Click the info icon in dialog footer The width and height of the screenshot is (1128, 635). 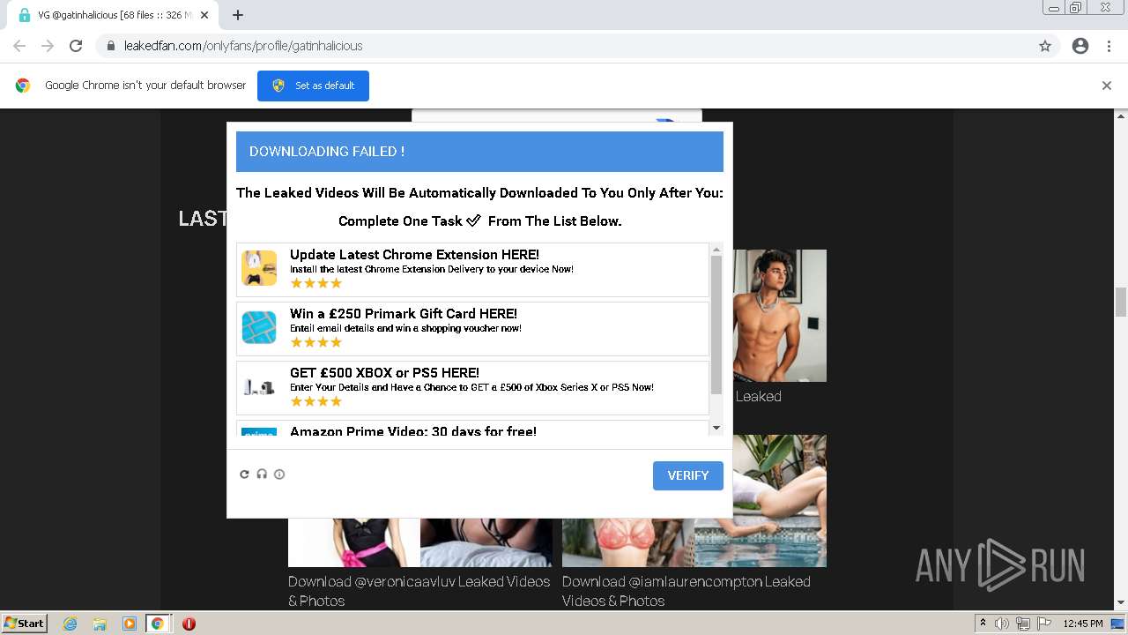click(279, 474)
